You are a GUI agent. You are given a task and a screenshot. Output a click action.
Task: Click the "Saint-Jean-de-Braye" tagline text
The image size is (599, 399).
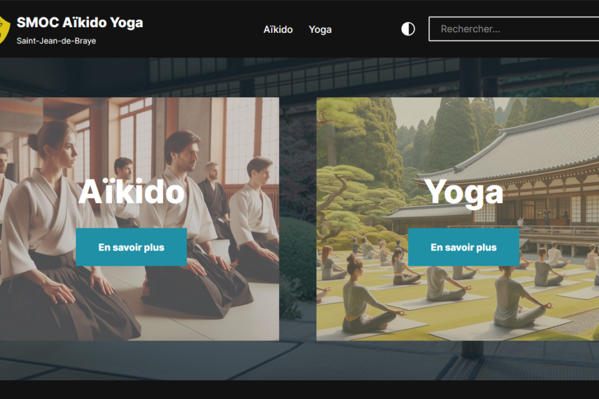[56, 41]
